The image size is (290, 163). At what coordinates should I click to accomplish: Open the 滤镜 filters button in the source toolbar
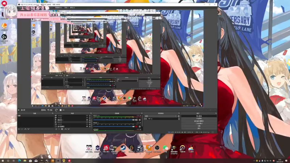[50, 110]
